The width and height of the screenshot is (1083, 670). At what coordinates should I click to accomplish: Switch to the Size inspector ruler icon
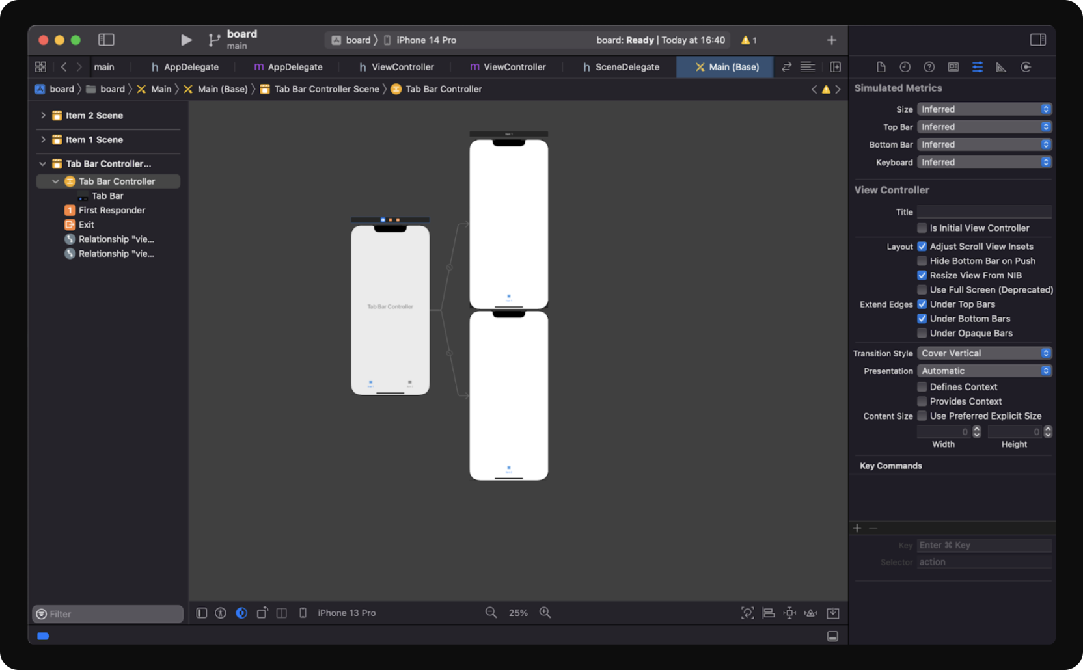1001,67
